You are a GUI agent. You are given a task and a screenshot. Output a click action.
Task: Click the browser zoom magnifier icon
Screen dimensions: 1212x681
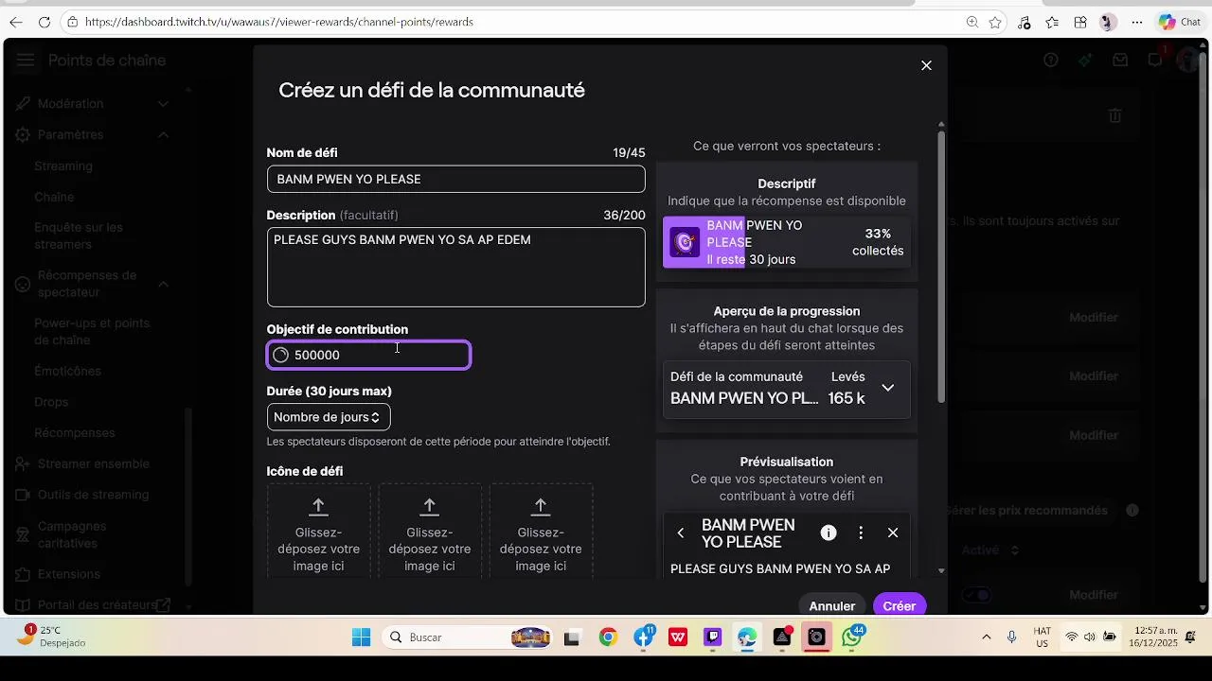tap(972, 22)
